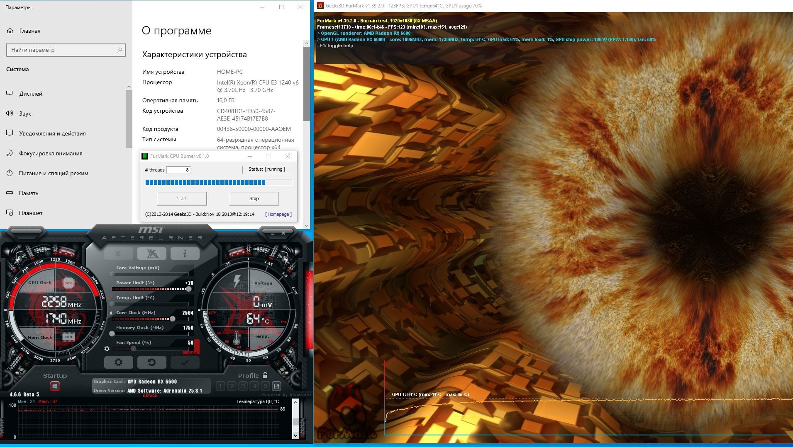This screenshot has width=793, height=447.
Task: Launch the OC Scanner jet icon
Action: 151,254
